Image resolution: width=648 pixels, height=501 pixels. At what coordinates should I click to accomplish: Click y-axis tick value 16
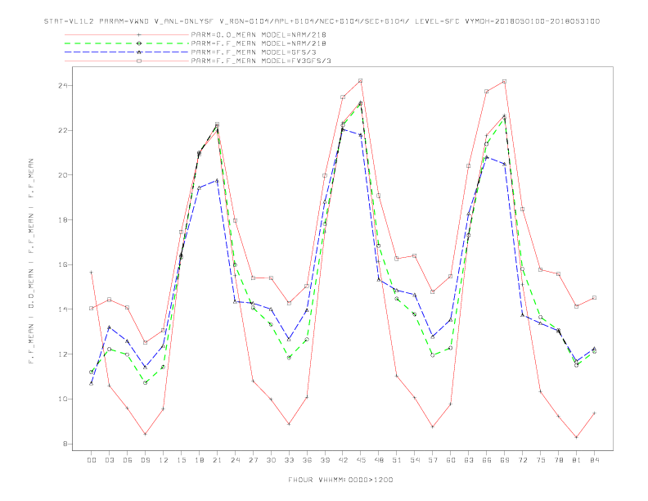pyautogui.click(x=62, y=264)
